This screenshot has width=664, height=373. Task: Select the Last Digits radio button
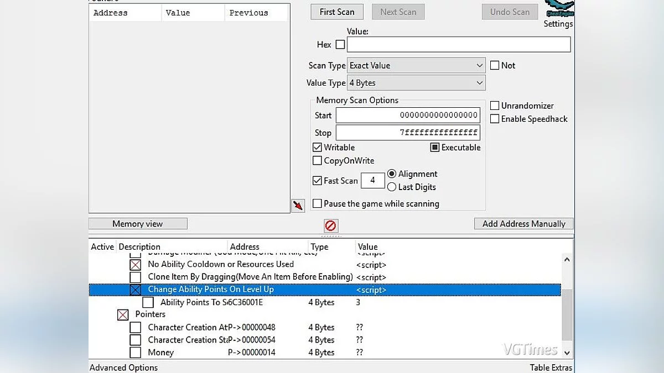(x=392, y=187)
